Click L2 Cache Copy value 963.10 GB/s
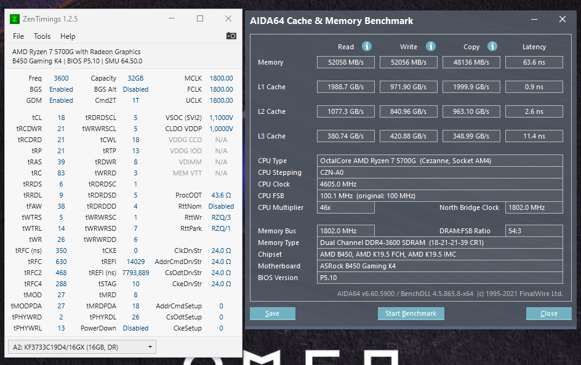The height and width of the screenshot is (365, 581). [471, 111]
